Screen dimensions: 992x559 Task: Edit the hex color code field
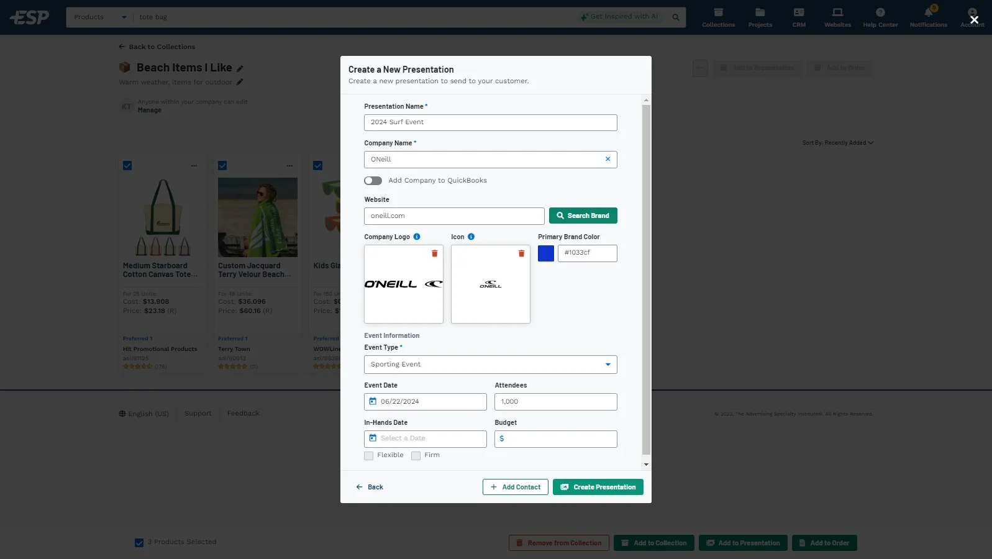tap(587, 253)
